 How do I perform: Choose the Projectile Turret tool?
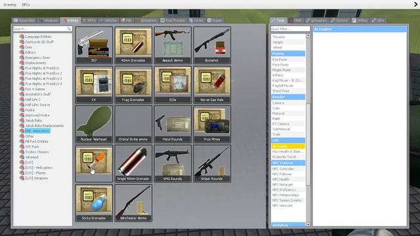pos(288,157)
